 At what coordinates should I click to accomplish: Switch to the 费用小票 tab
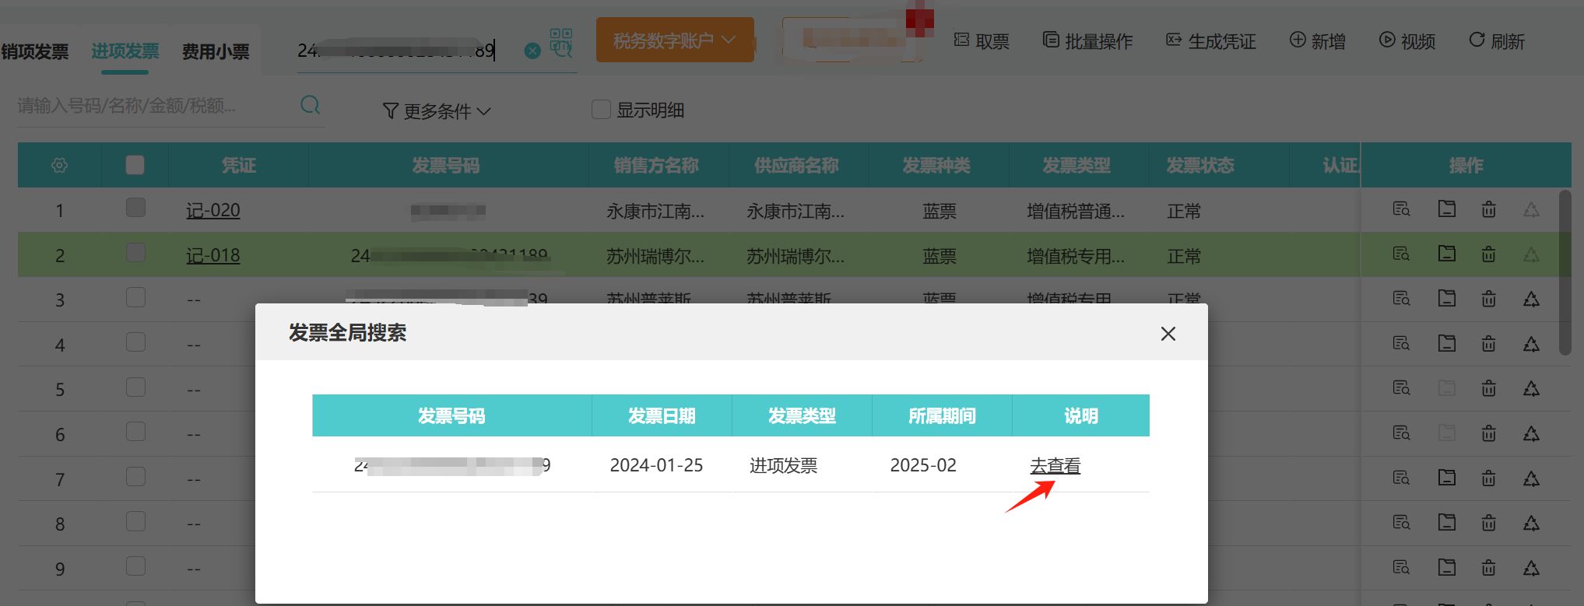click(216, 52)
